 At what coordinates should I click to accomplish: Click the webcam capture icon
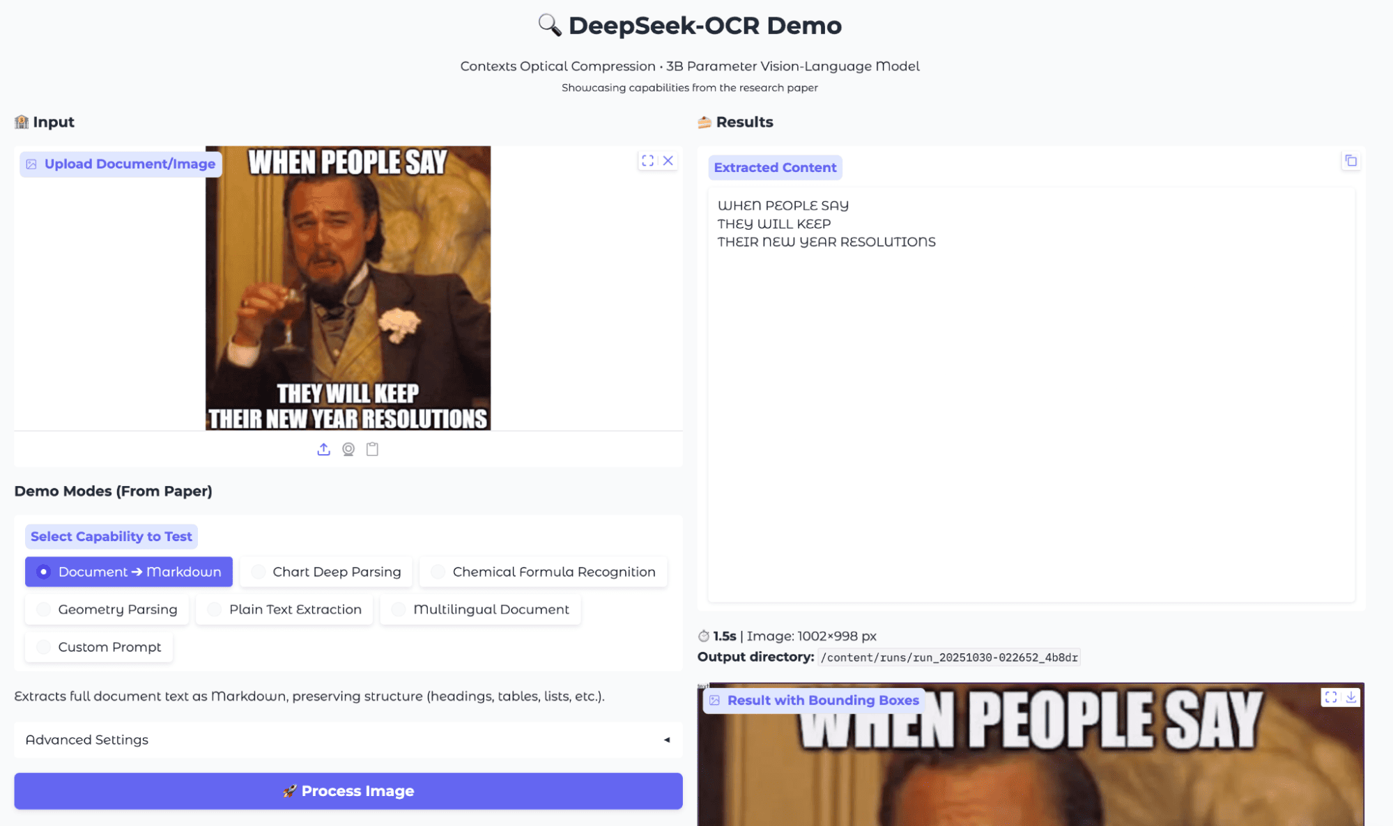[x=348, y=449]
